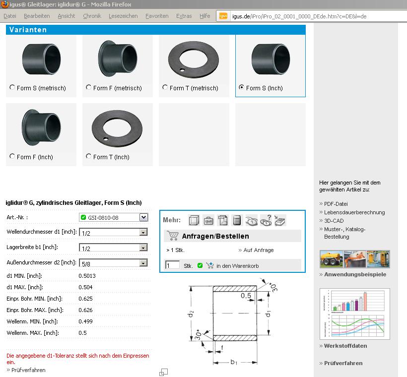Click the browser address bar URL
This screenshot has width=407, height=377.
tap(299, 16)
